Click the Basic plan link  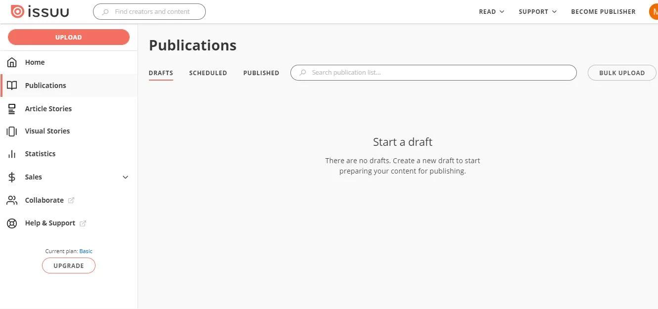[86, 251]
